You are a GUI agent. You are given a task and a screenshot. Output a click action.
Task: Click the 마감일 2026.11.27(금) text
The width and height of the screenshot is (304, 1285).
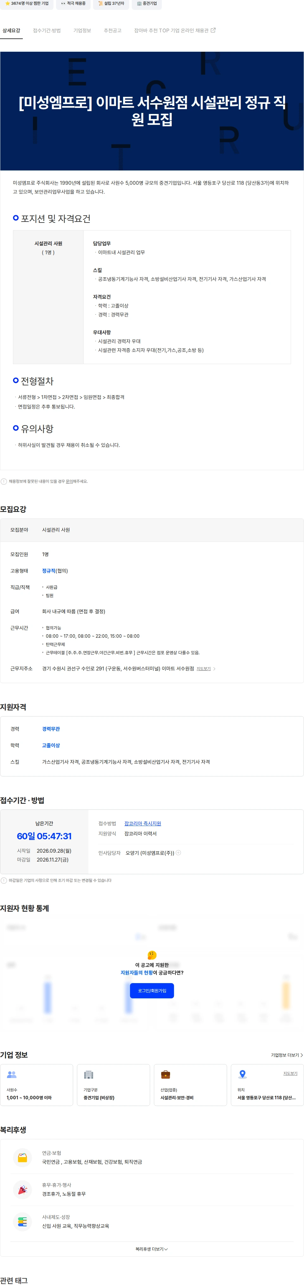(43, 860)
